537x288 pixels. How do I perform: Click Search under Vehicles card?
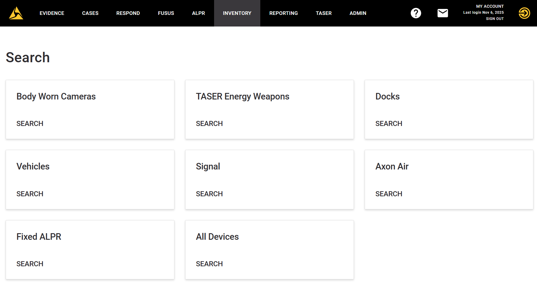click(30, 194)
